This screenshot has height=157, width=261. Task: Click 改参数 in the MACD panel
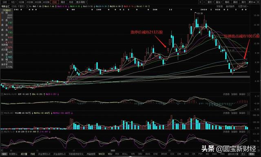point(226,94)
